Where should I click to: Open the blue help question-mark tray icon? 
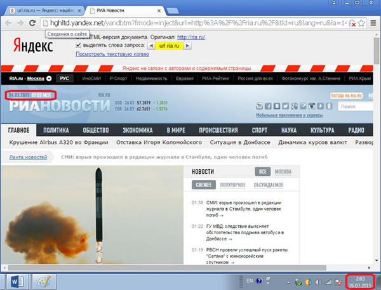259,281
